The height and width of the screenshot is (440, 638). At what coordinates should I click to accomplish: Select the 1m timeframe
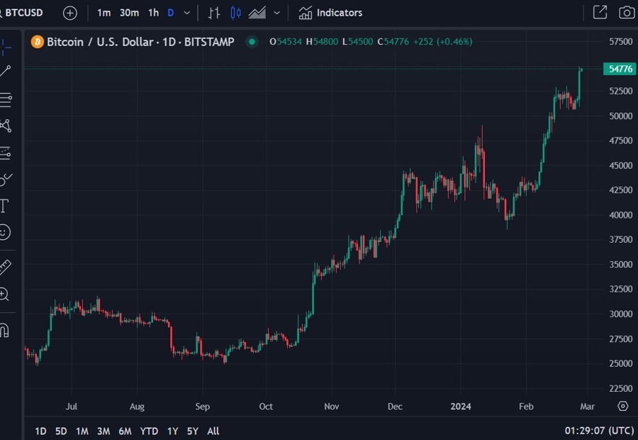pyautogui.click(x=103, y=13)
